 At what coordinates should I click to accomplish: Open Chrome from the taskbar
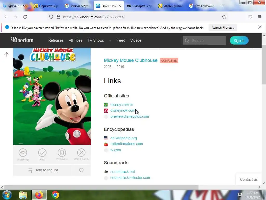point(55,195)
